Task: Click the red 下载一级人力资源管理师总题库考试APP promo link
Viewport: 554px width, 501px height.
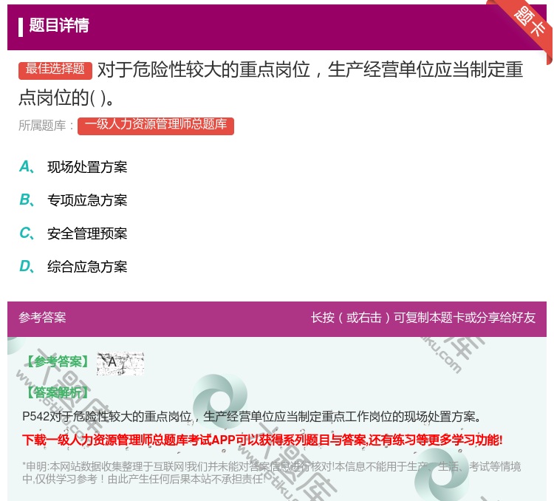Action: click(x=262, y=440)
